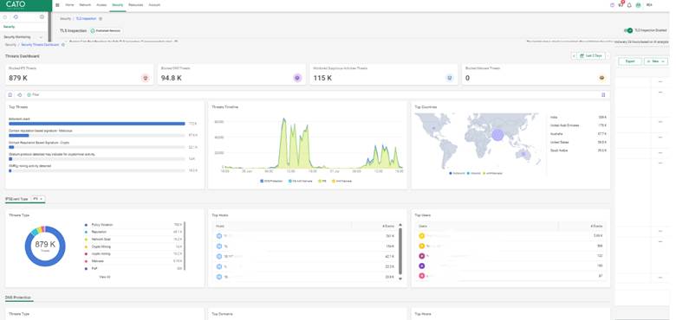The image size is (676, 320).
Task: Click the Domain reputation Malicious threat bar
Action: click(x=19, y=136)
